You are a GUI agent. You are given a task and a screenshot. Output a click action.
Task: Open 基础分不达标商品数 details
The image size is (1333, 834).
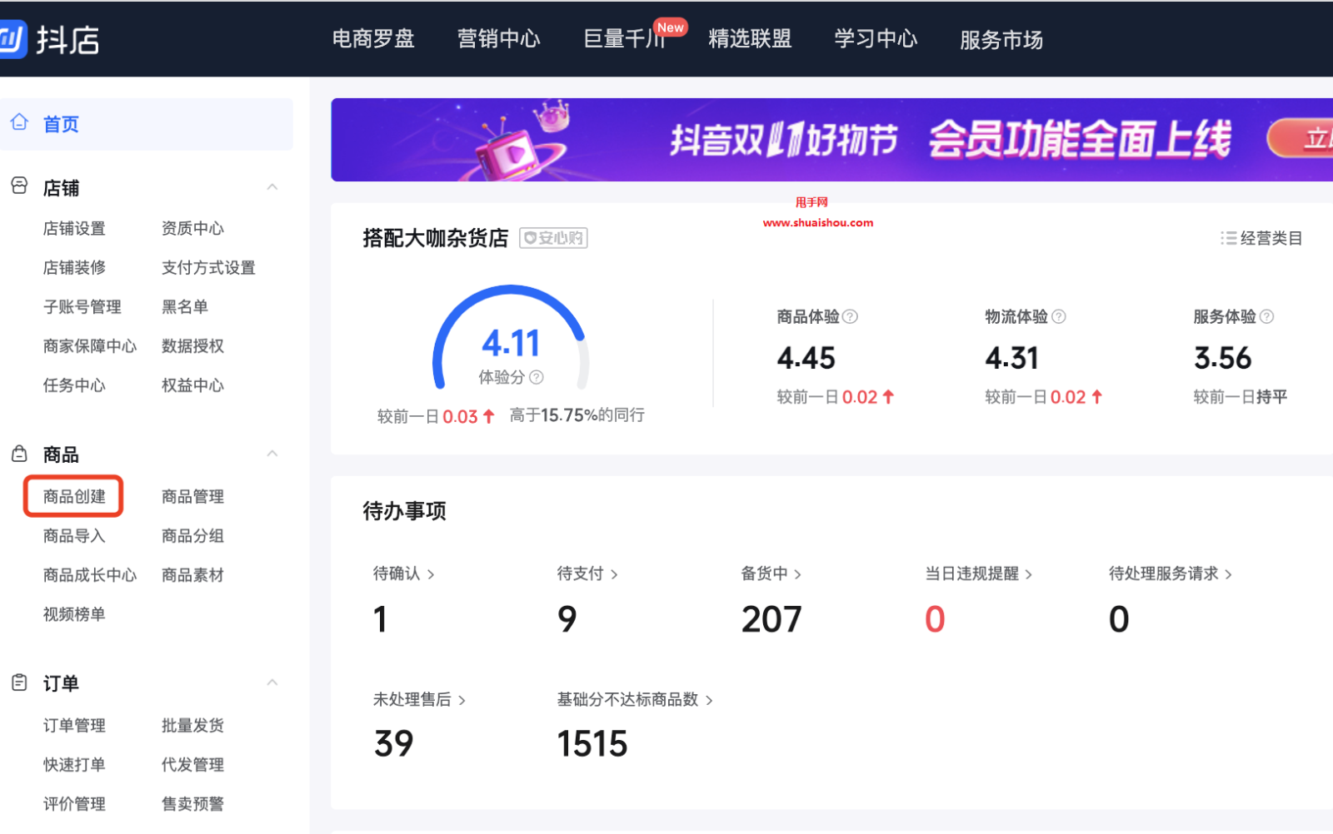635,700
